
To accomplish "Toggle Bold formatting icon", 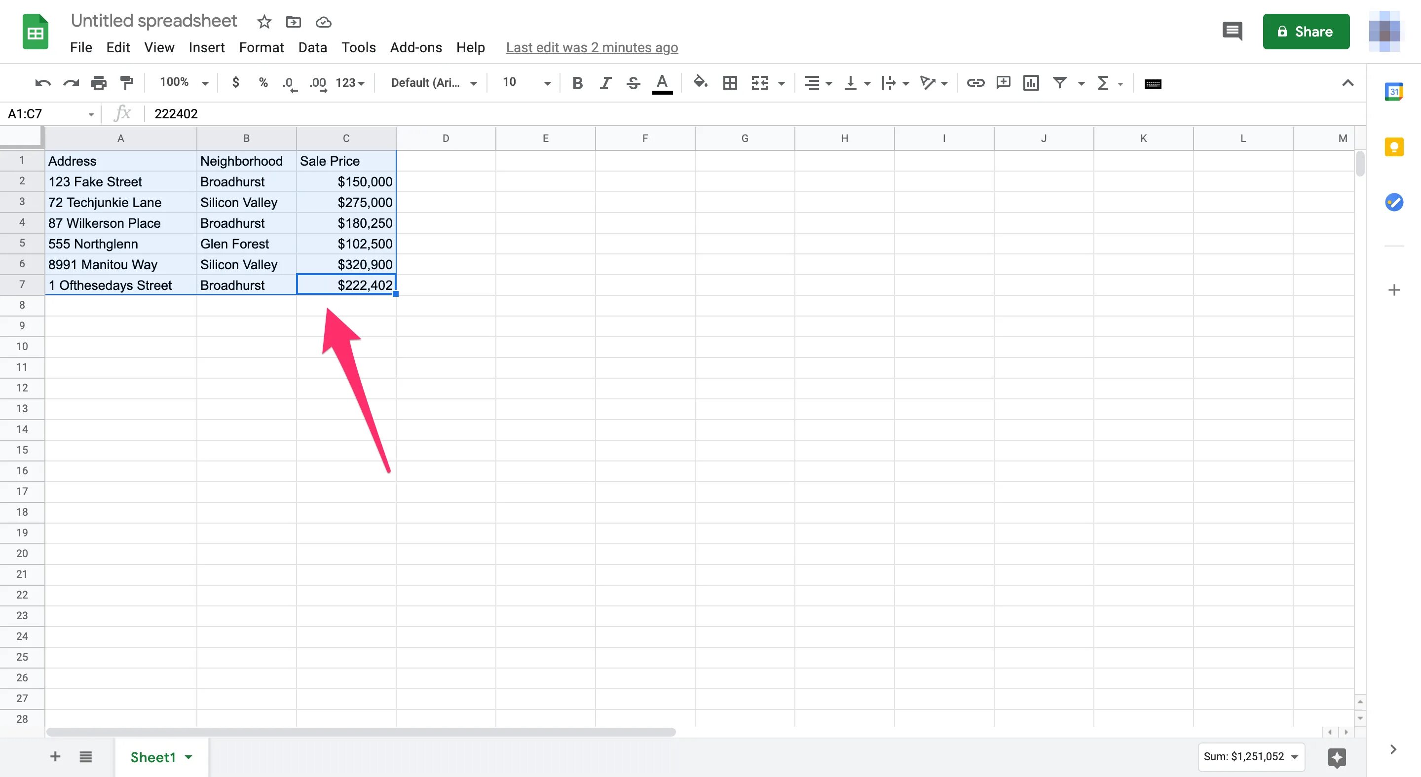I will coord(576,82).
